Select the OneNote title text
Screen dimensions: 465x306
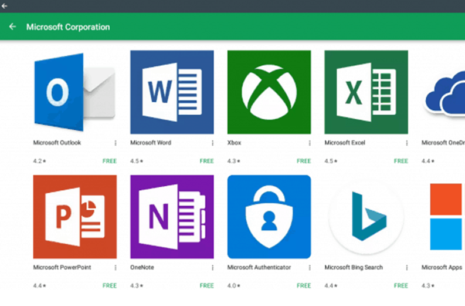(x=142, y=267)
